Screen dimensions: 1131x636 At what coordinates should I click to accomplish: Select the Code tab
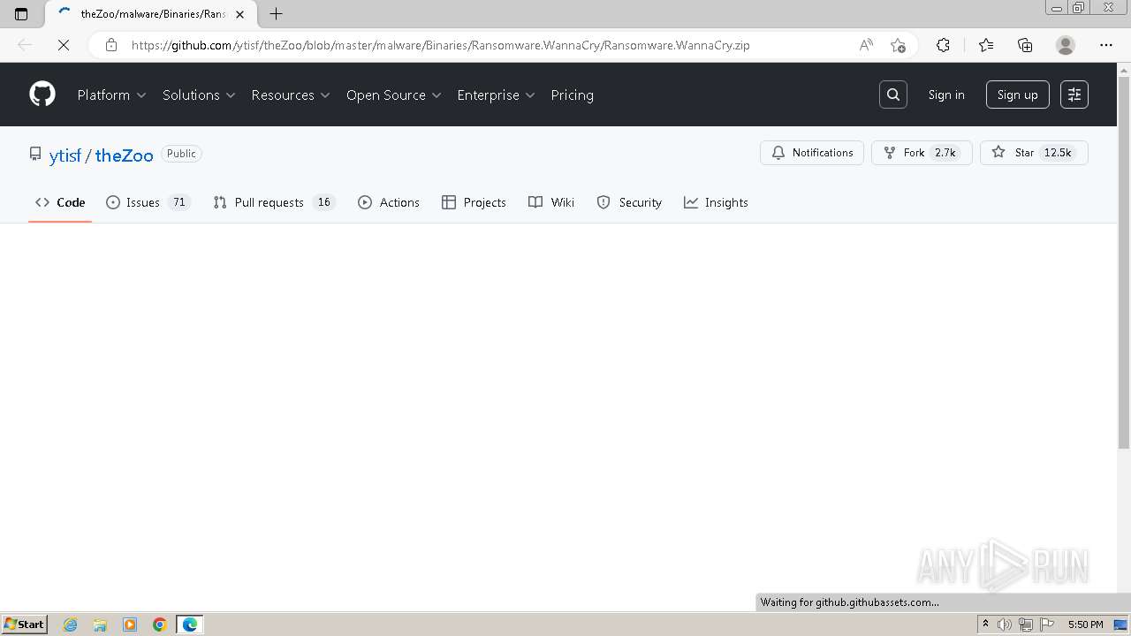point(60,202)
